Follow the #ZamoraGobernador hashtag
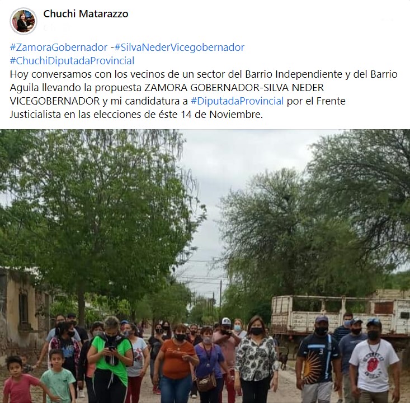This screenshot has height=403, width=410. pyautogui.click(x=59, y=48)
